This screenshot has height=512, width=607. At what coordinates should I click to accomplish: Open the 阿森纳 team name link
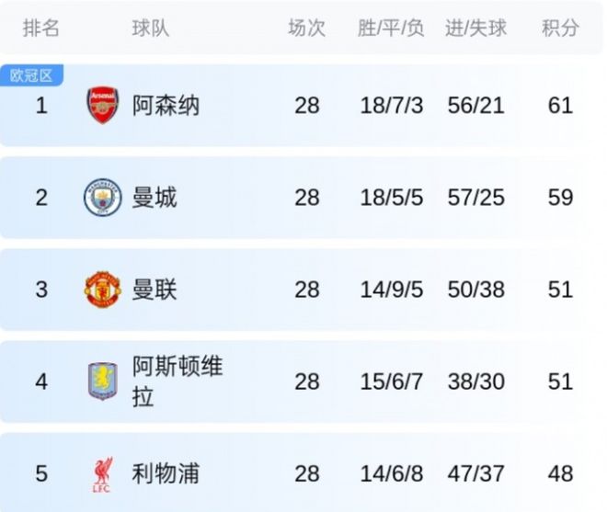(166, 106)
